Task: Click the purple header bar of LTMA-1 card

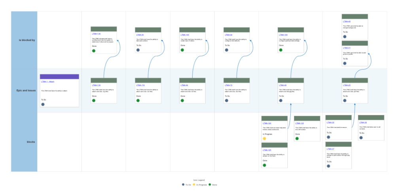Action: click(x=59, y=76)
